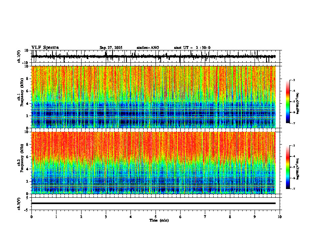Click time-axis tick label "7"
The height and width of the screenshot is (243, 315).
[x=205, y=217]
